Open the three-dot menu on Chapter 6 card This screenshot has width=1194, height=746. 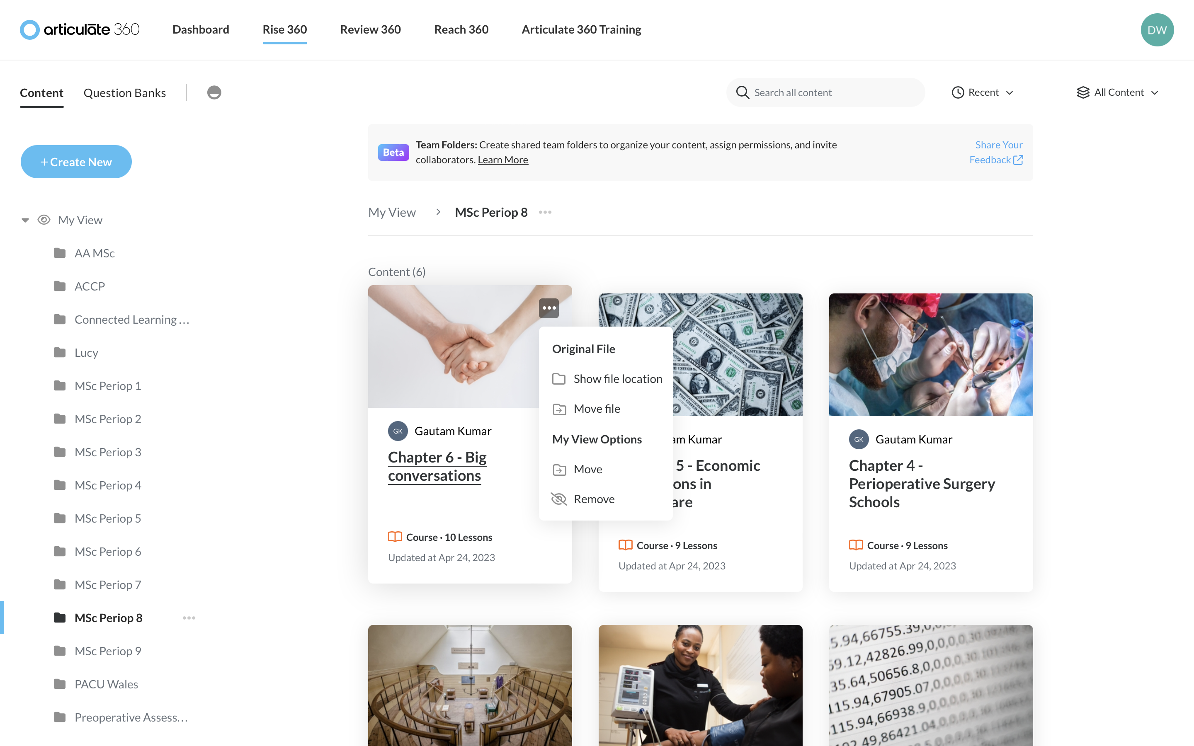pos(548,308)
